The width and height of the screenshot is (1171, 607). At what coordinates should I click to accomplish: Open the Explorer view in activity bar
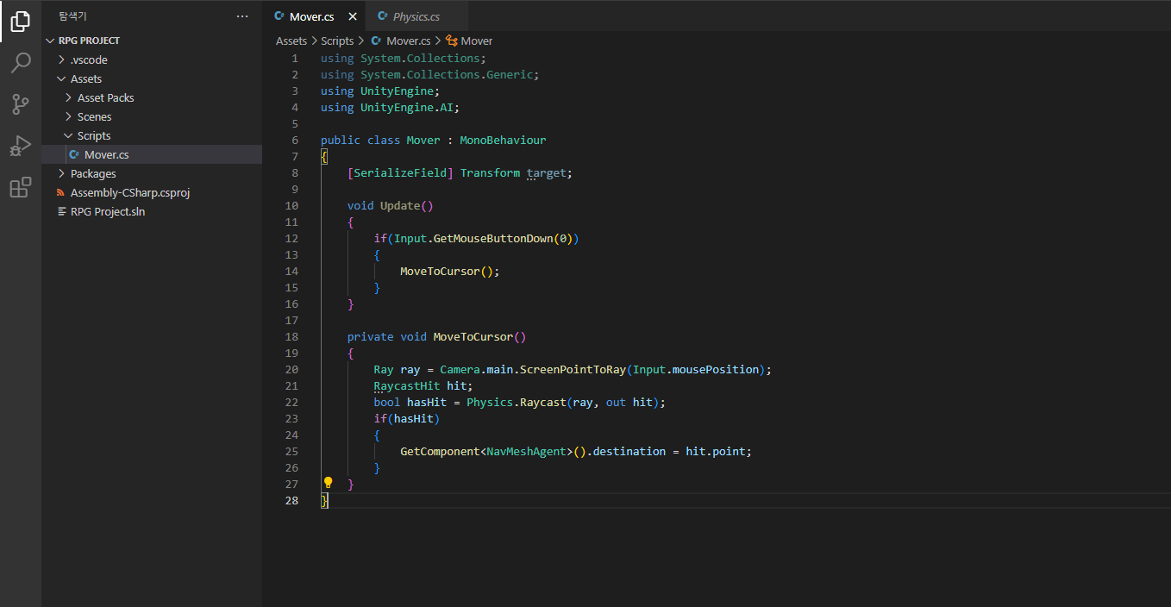(20, 22)
